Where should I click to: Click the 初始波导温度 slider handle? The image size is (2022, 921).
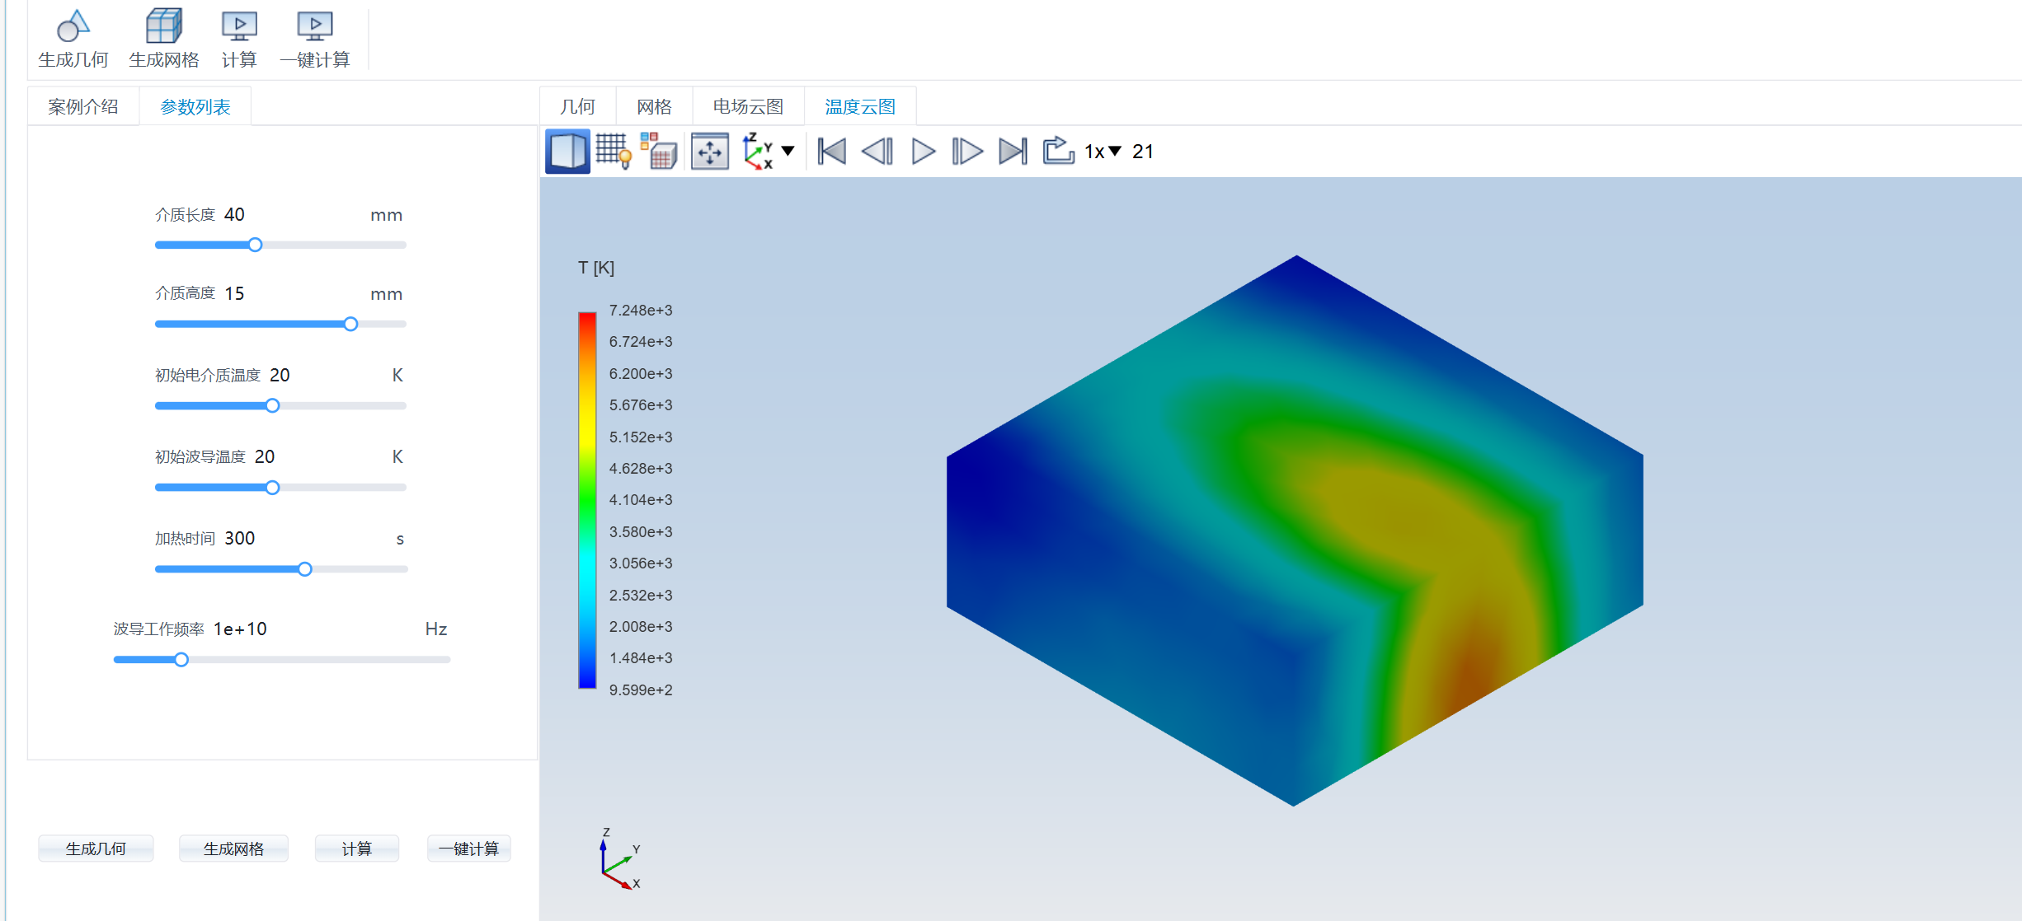(x=273, y=487)
